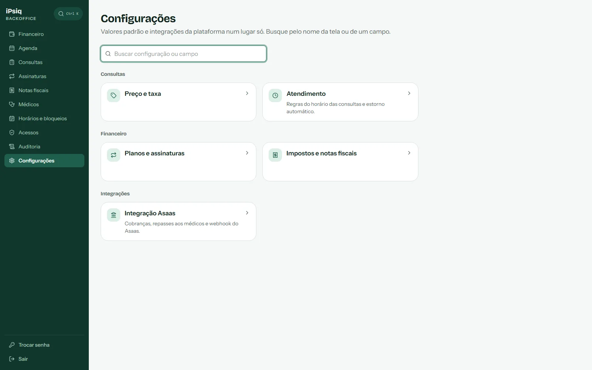Click the Assinaturas repeat-arrows icon in sidebar
This screenshot has height=370, width=592.
(12, 76)
